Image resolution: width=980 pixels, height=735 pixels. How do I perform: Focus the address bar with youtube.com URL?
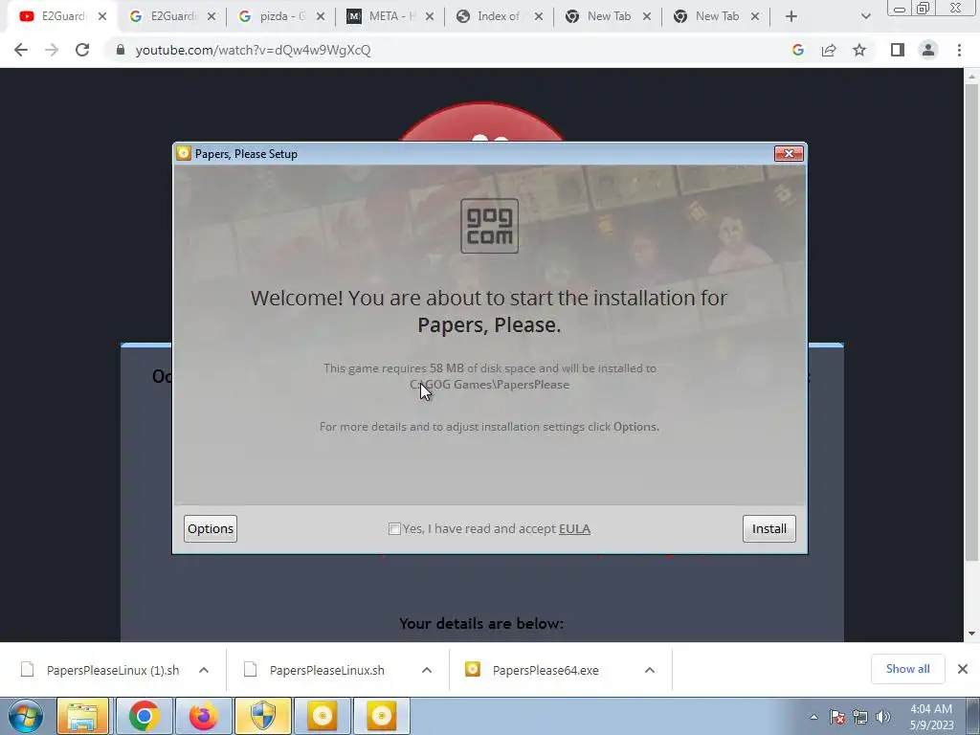450,50
